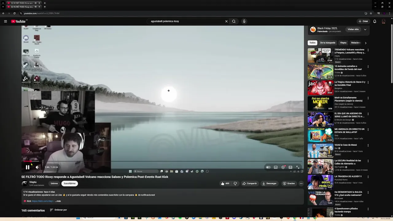Screen dimensions: 393x221
Task: Open more actions ellipsis beside Gracias
Action: point(301,184)
